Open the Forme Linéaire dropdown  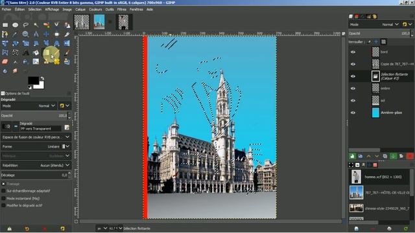coord(36,147)
